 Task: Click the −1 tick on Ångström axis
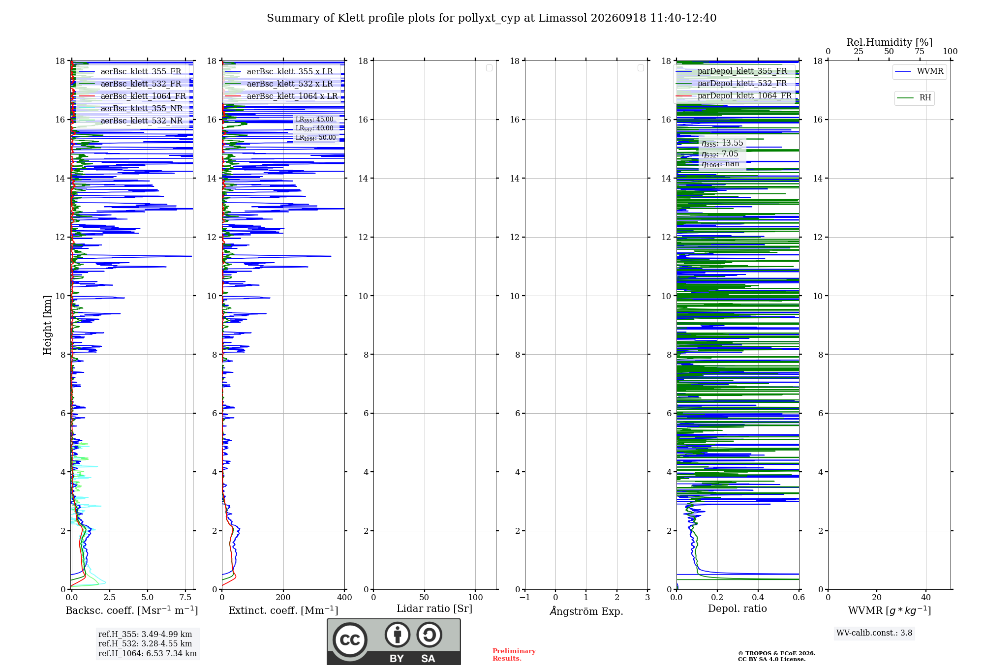tap(525, 598)
